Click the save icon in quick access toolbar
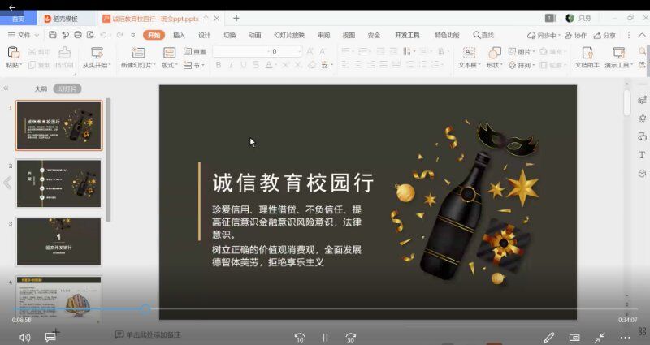Viewport: 650px width, 345px height. tap(53, 35)
